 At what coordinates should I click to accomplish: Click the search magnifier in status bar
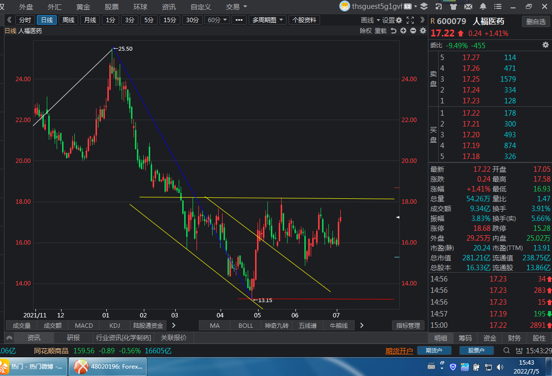[507, 350]
